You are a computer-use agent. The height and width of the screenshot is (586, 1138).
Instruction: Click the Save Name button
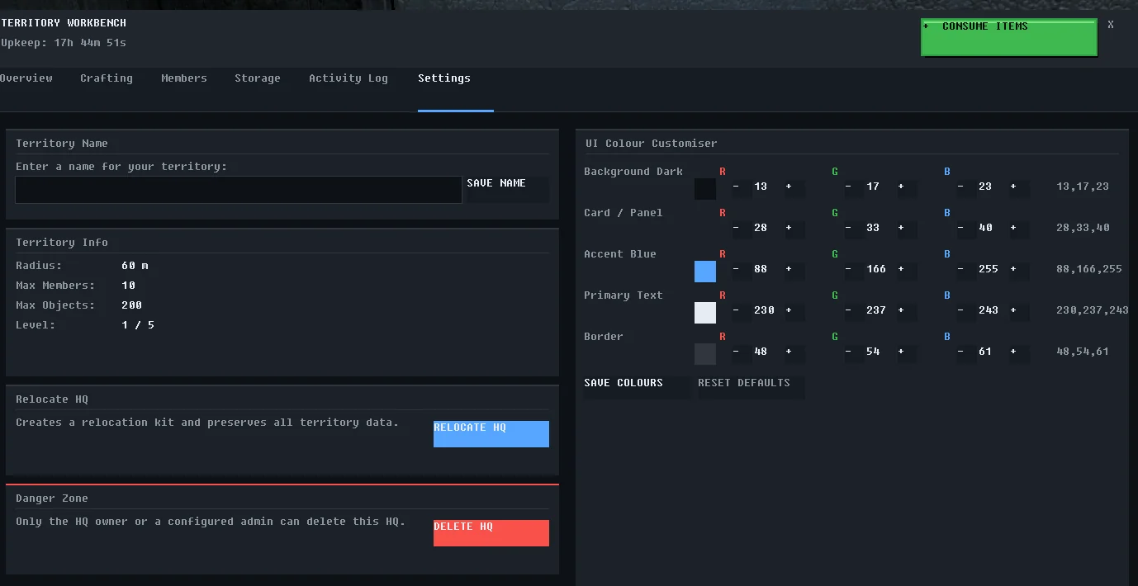click(x=508, y=190)
